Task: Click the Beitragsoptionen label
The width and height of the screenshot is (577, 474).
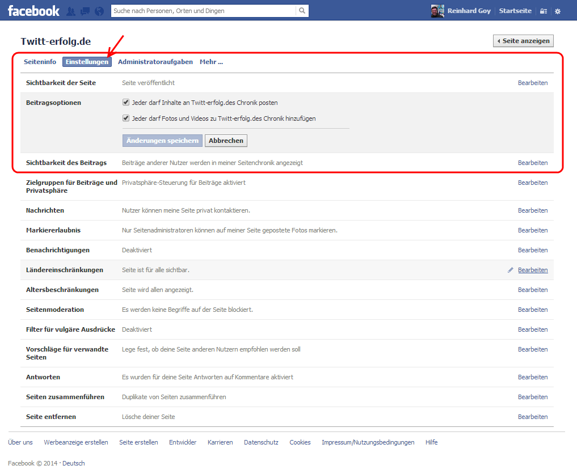Action: [53, 103]
